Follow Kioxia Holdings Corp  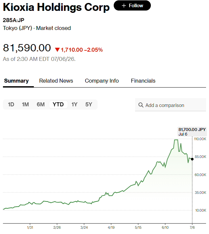click(132, 6)
